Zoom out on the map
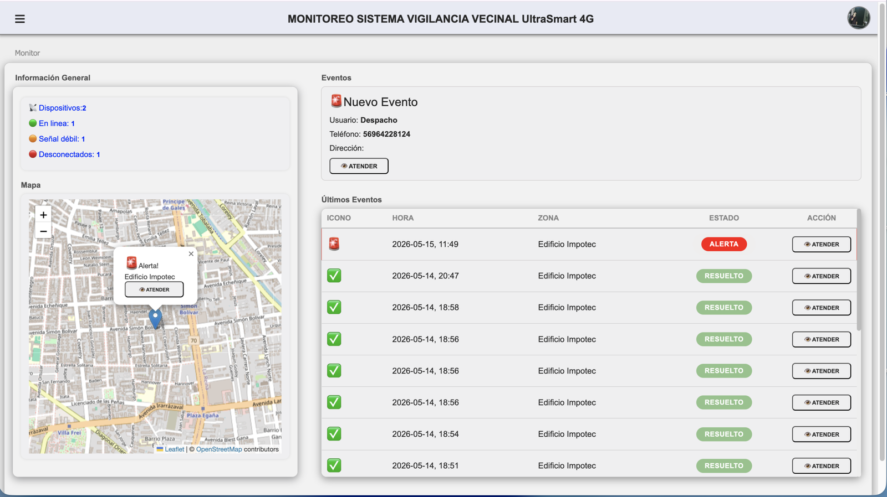887x497 pixels. pyautogui.click(x=43, y=231)
